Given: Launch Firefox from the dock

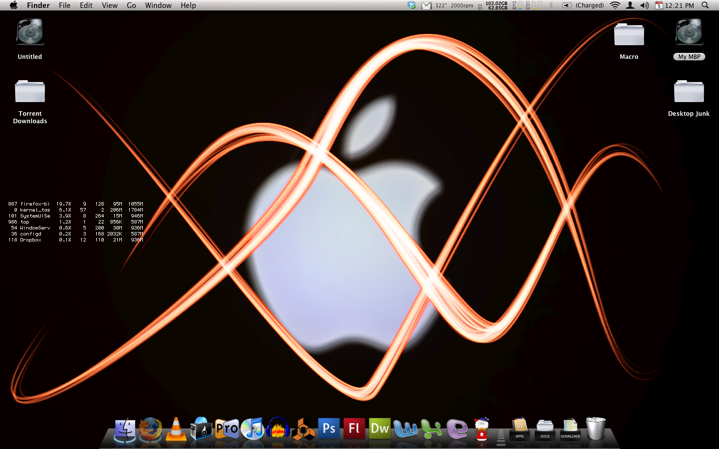Looking at the screenshot, I should coord(150,429).
